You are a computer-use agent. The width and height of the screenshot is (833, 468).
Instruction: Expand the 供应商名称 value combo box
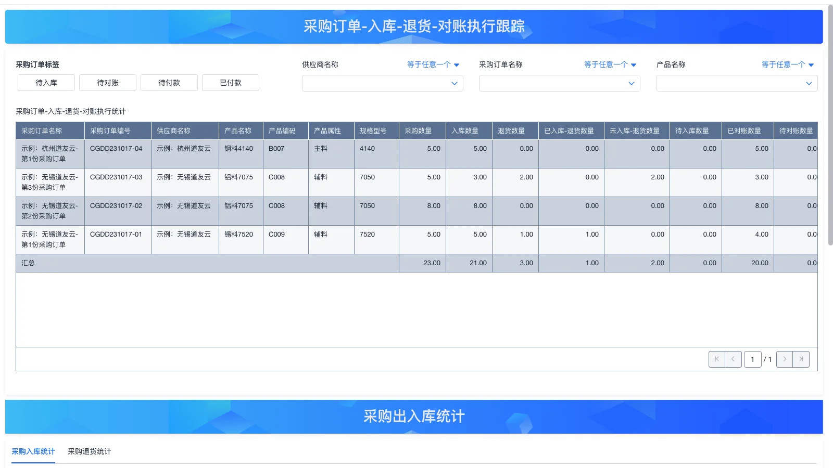click(383, 83)
